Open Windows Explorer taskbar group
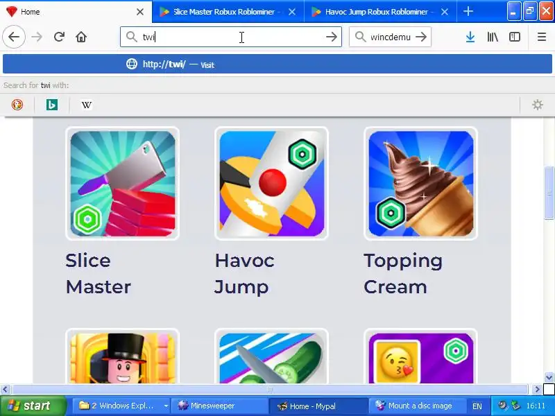The width and height of the screenshot is (555, 416). coord(120,406)
